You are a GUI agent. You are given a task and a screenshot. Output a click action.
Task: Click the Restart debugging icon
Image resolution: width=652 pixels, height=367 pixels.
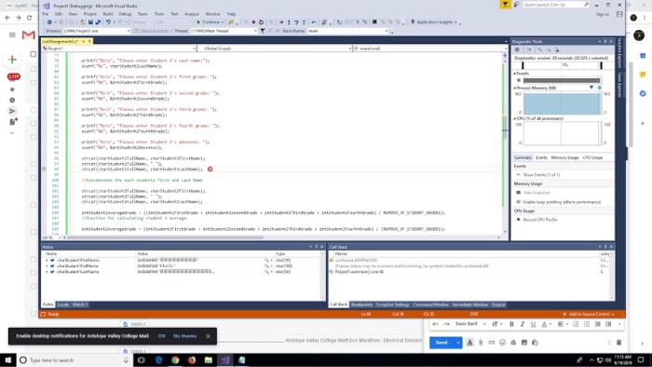[261, 22]
